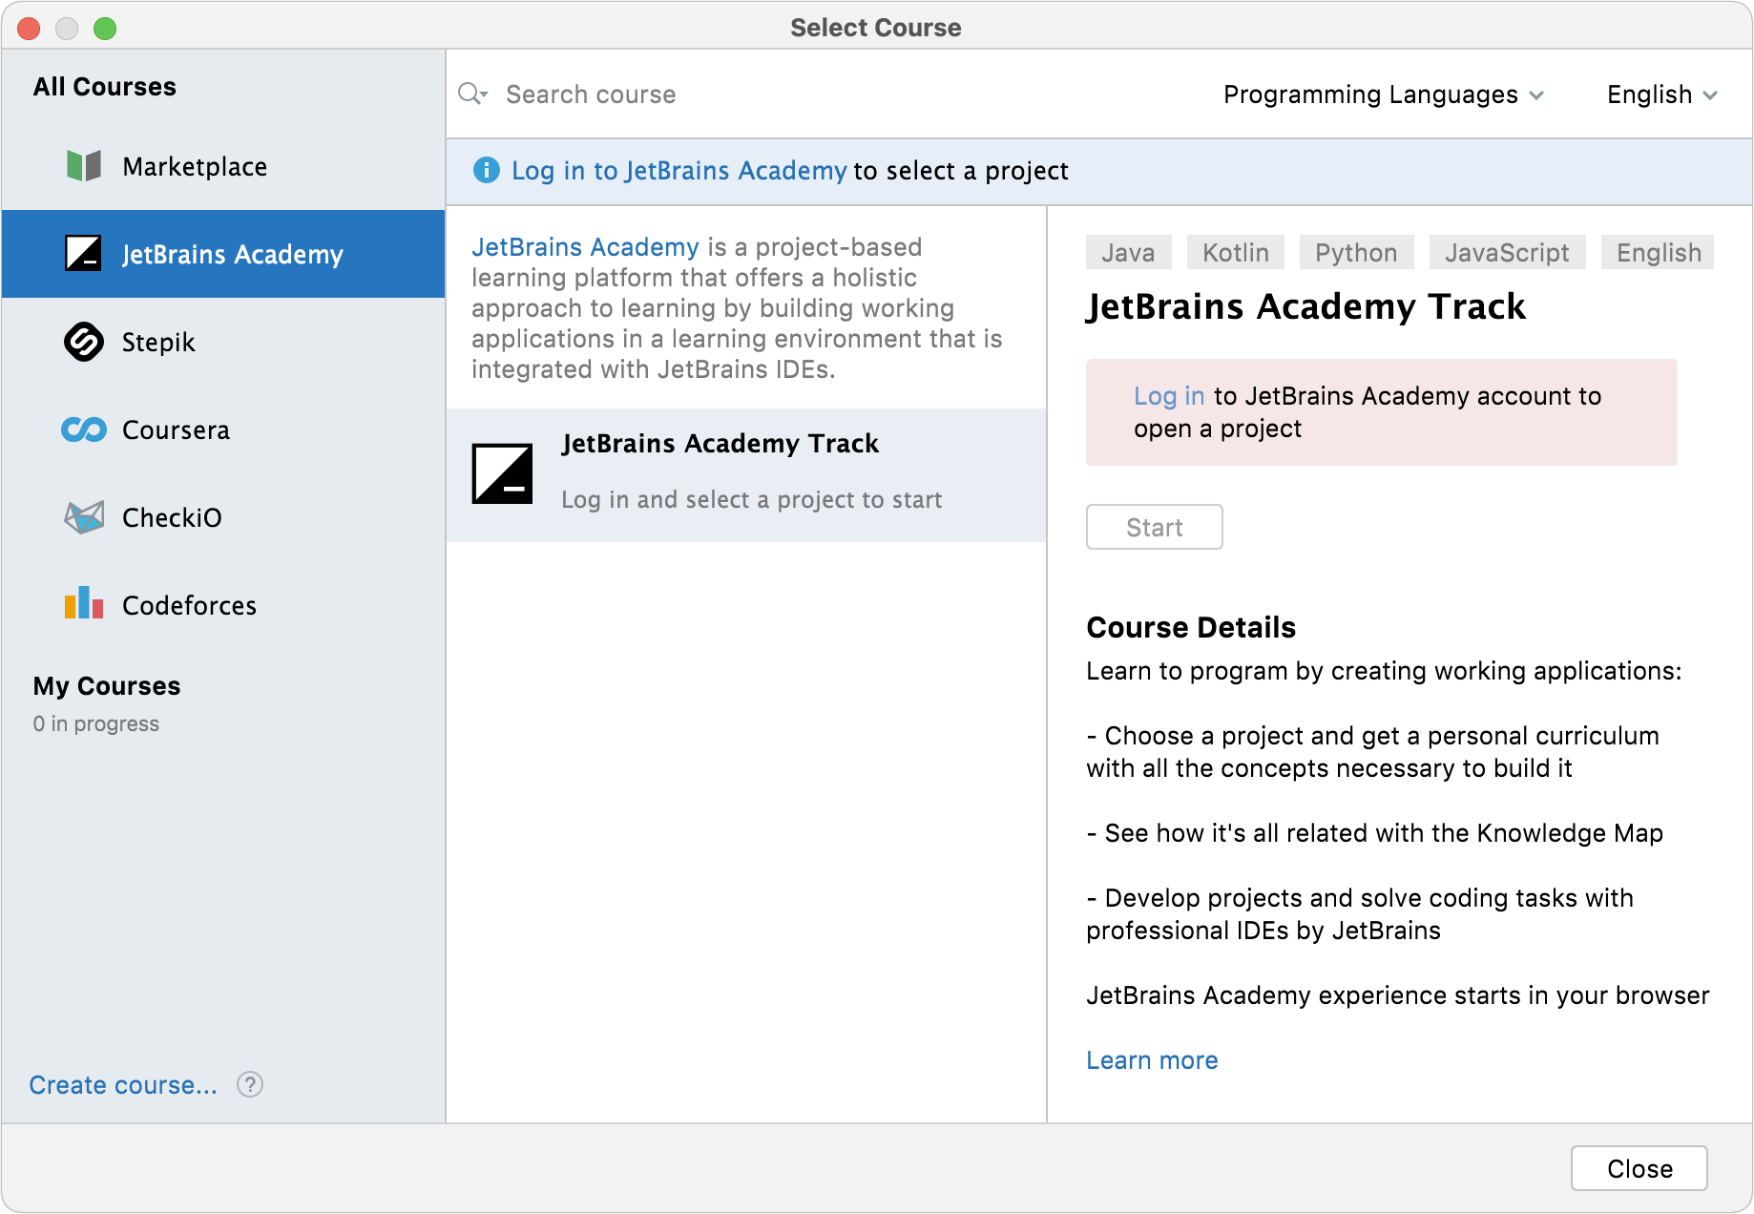Click the Stepik logo icon
The height and width of the screenshot is (1214, 1754).
[84, 342]
